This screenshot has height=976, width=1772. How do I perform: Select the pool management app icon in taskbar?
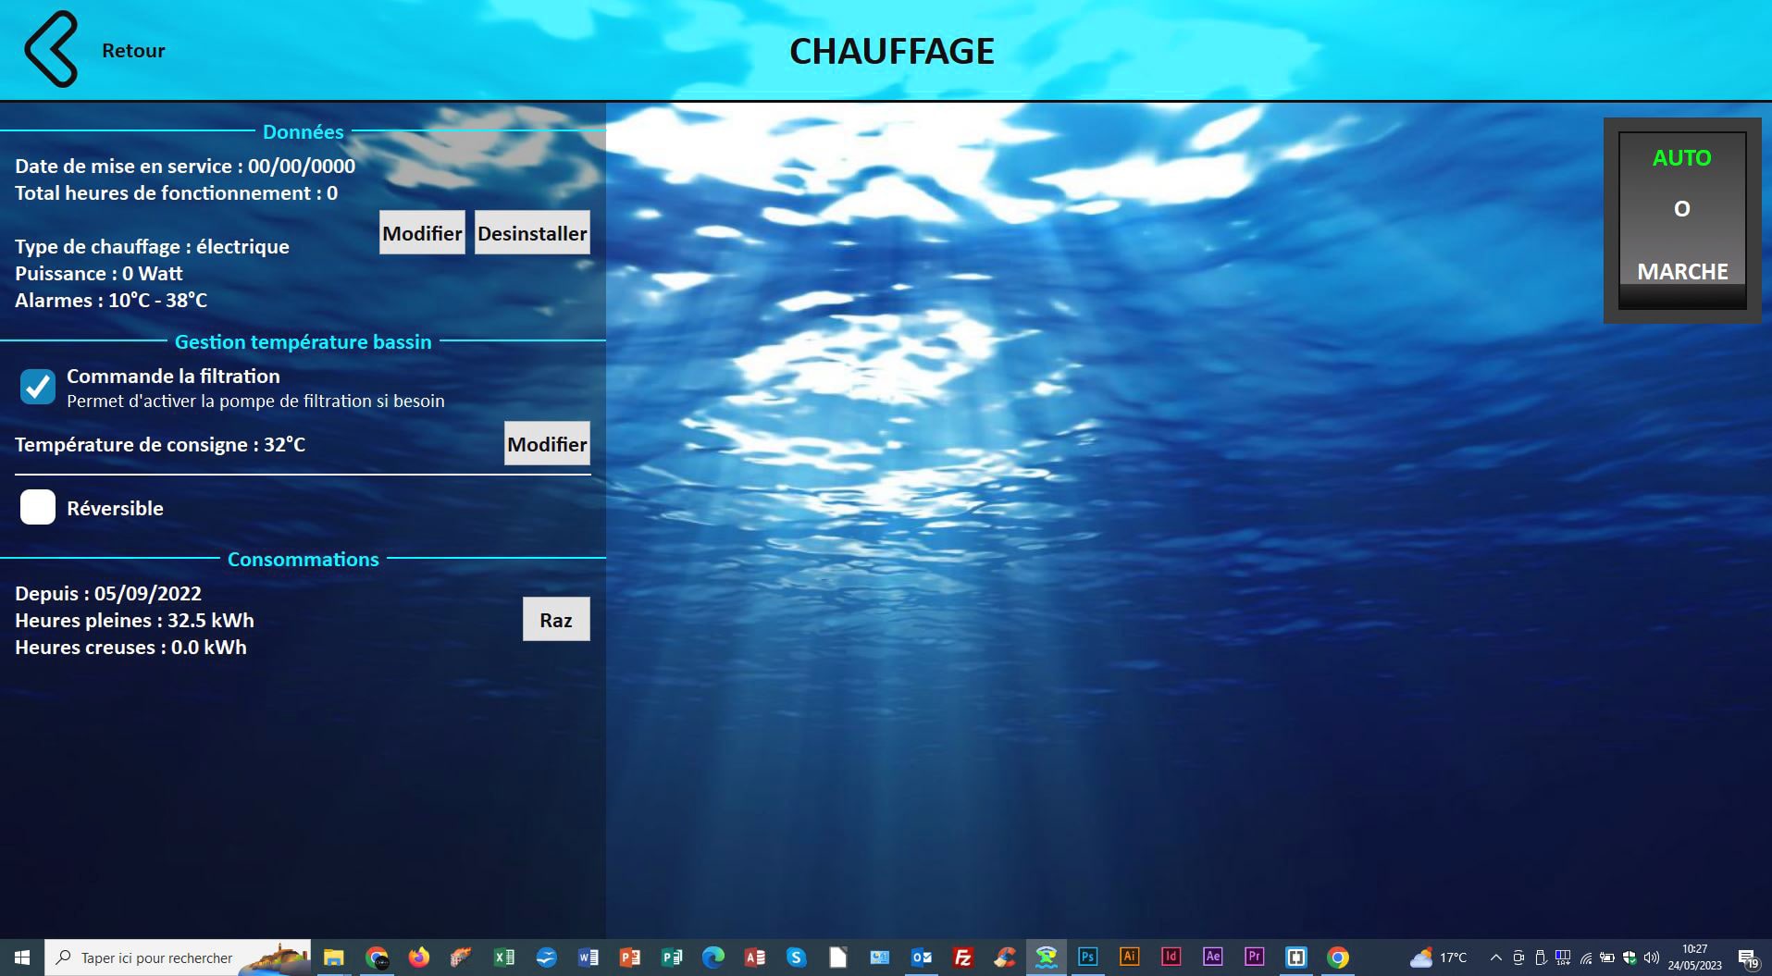(x=1045, y=957)
